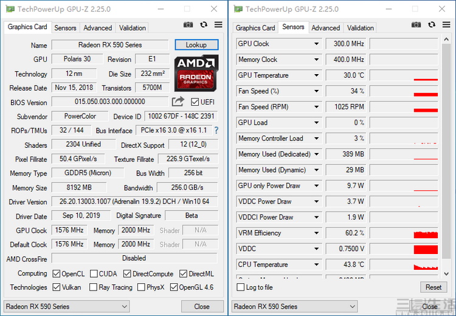Click GPU-Z app icon in right title bar

(238, 9)
